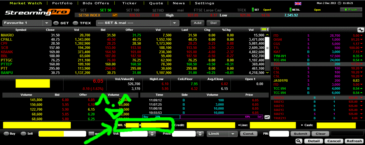The width and height of the screenshot is (365, 145).
Task: Switch to the SETHD tab
Action: tap(158, 10)
